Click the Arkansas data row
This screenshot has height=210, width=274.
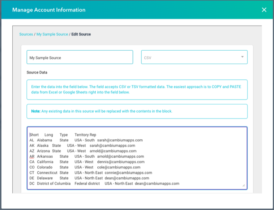pos(87,156)
